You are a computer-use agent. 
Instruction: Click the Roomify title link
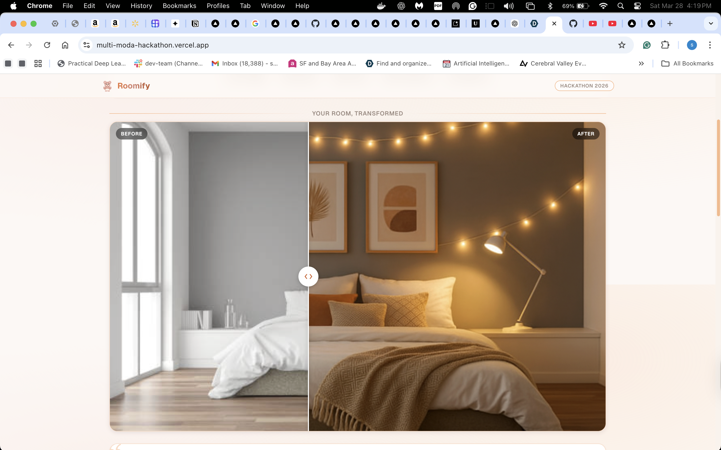click(x=133, y=86)
